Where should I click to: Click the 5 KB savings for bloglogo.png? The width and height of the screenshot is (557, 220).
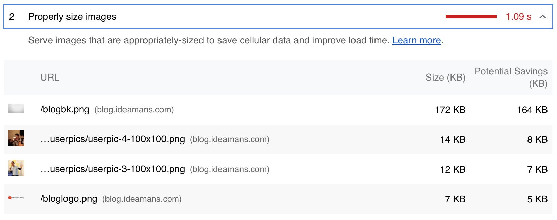pos(537,199)
